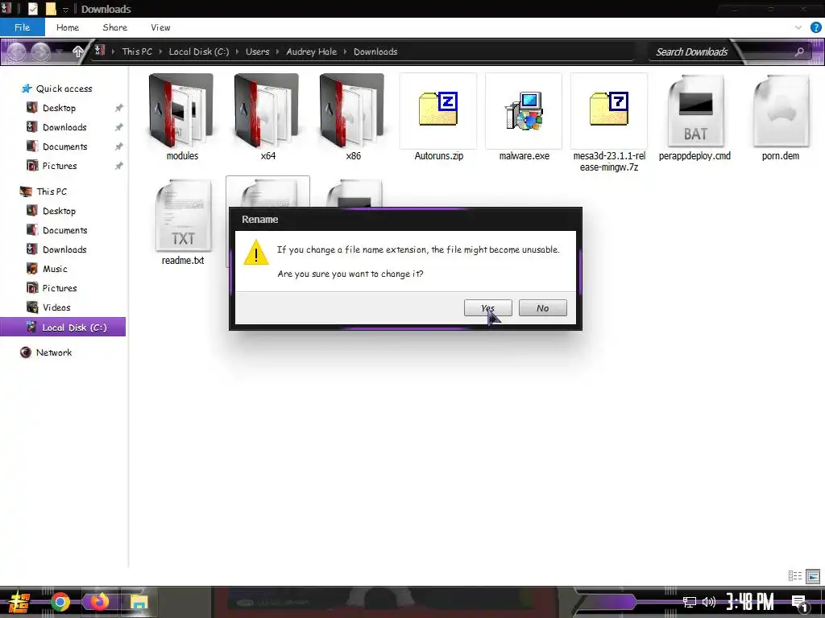Switch to details view layout icon
This screenshot has height=618, width=825.
795,576
